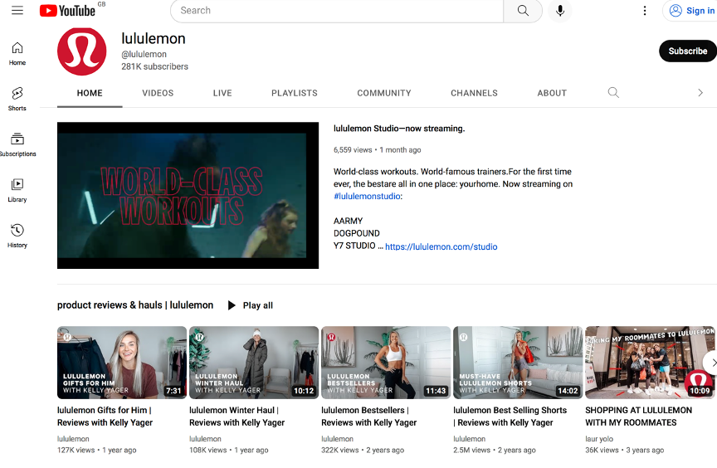
Task: Open the hamburger guide menu
Action: tap(17, 10)
